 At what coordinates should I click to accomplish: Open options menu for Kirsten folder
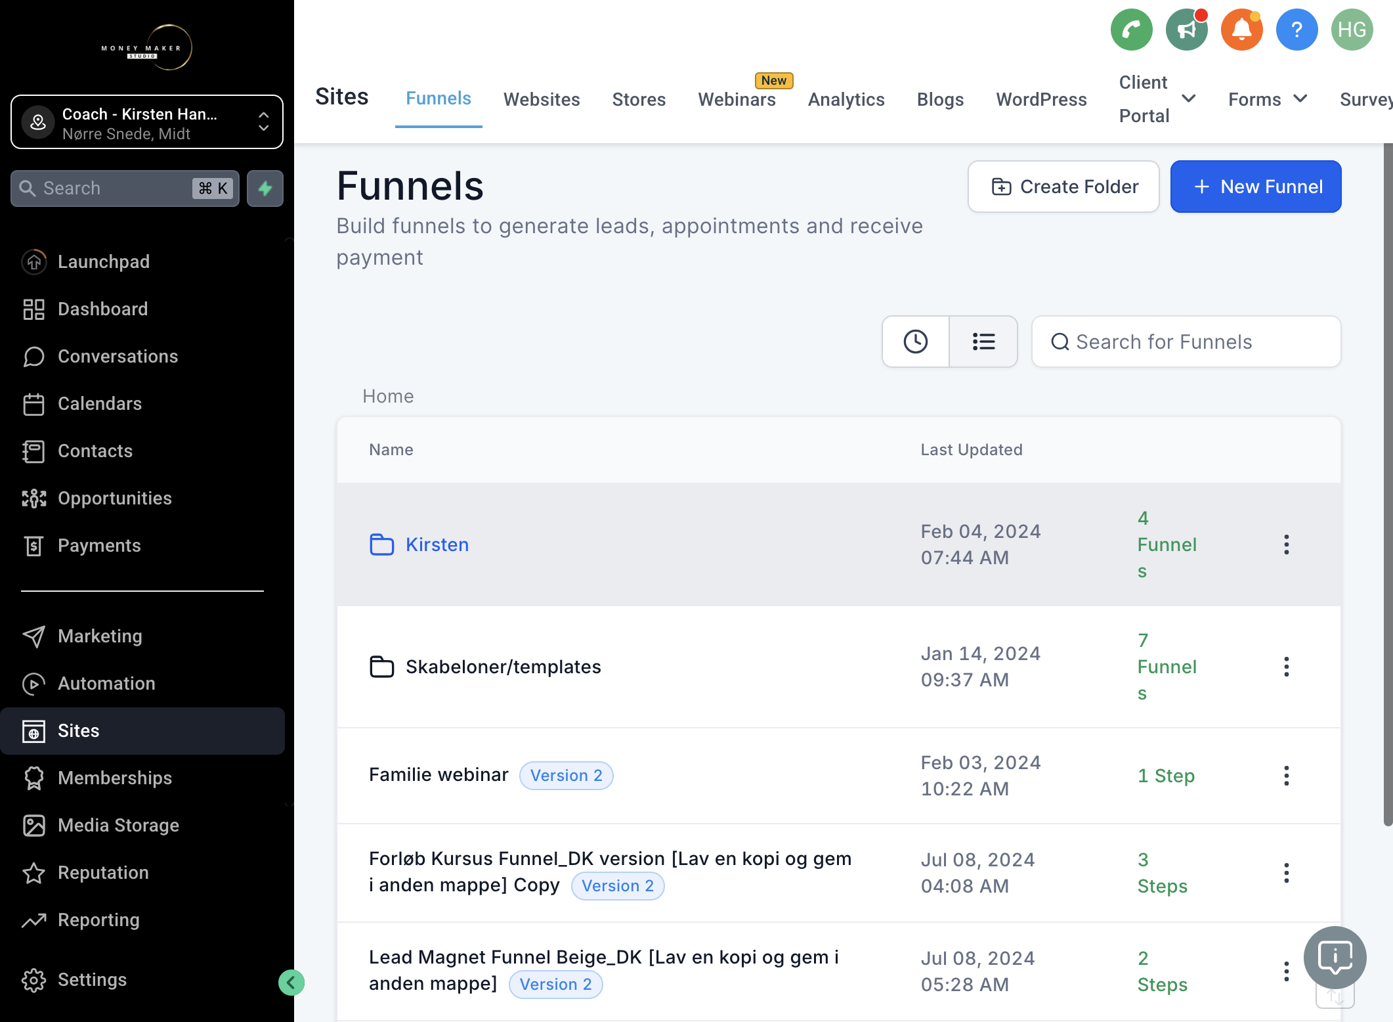1286,544
